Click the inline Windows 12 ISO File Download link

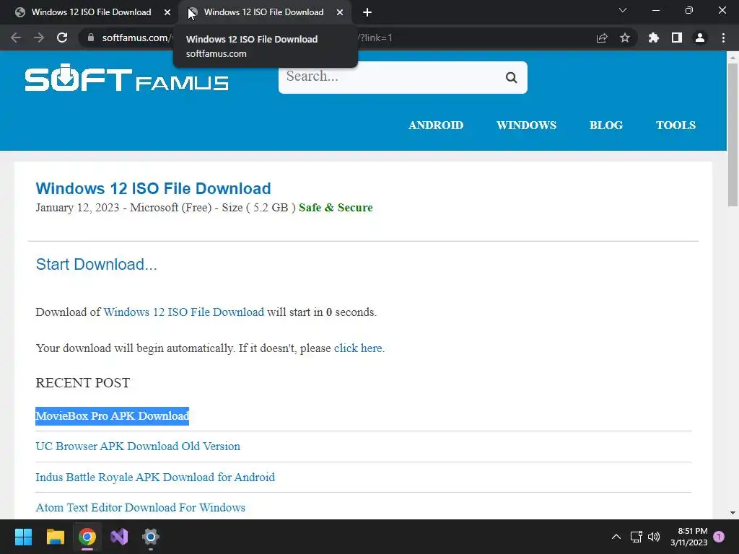[x=184, y=312]
